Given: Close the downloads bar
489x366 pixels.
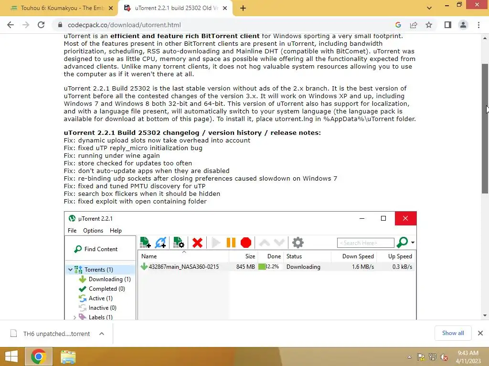Looking at the screenshot, I should 480,333.
